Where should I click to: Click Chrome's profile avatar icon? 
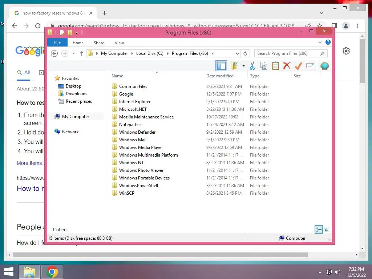pos(346,26)
